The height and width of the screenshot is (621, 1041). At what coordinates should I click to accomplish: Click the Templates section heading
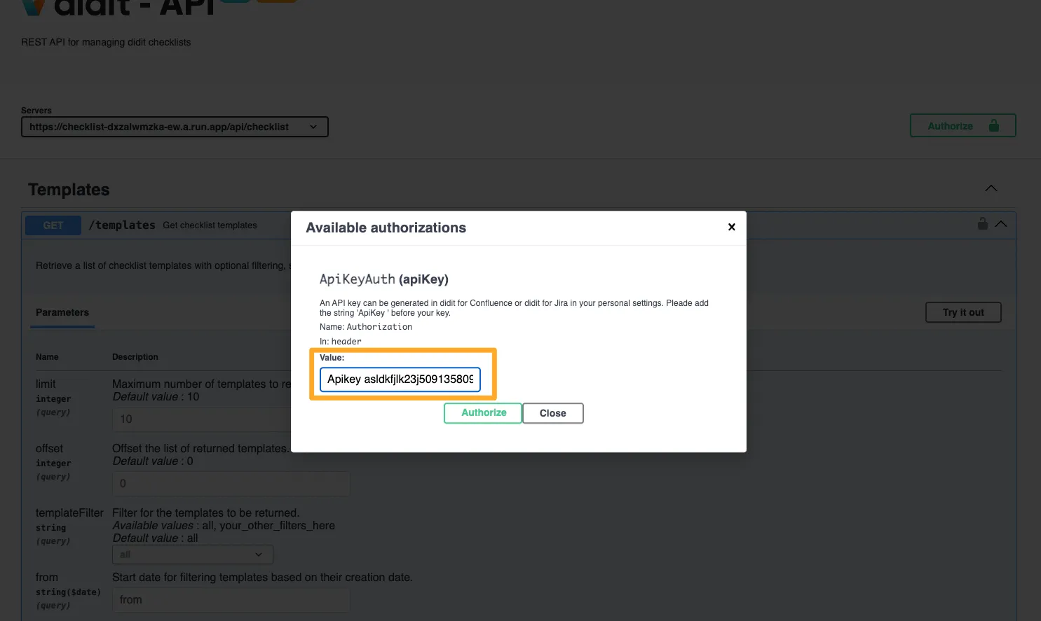69,190
